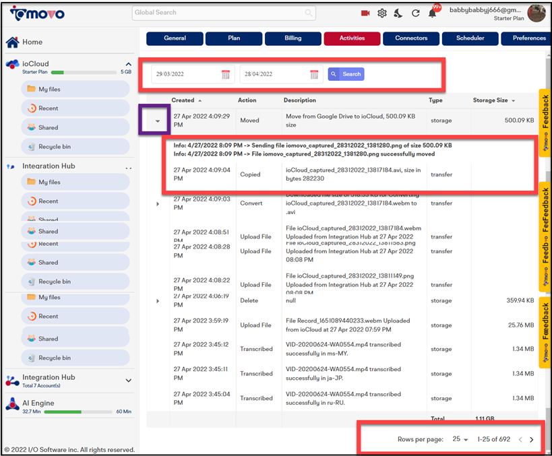Open the AI Engine section
Screen dimensions: 552x456
(x=38, y=403)
